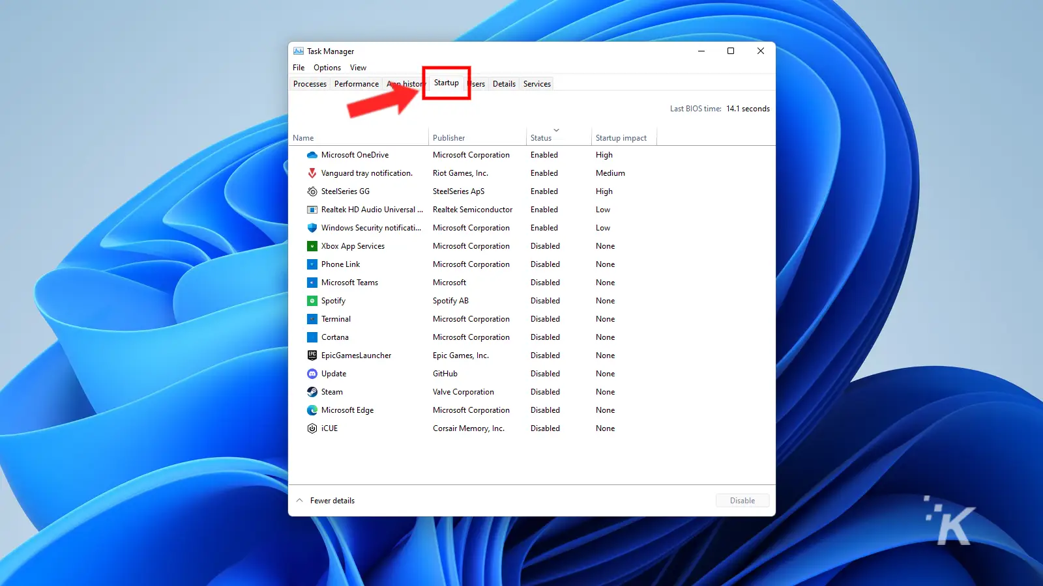1043x586 pixels.
Task: Maximize the Task Manager window
Action: pos(731,51)
